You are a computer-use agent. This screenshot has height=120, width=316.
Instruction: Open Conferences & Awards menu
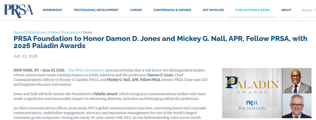172,10
